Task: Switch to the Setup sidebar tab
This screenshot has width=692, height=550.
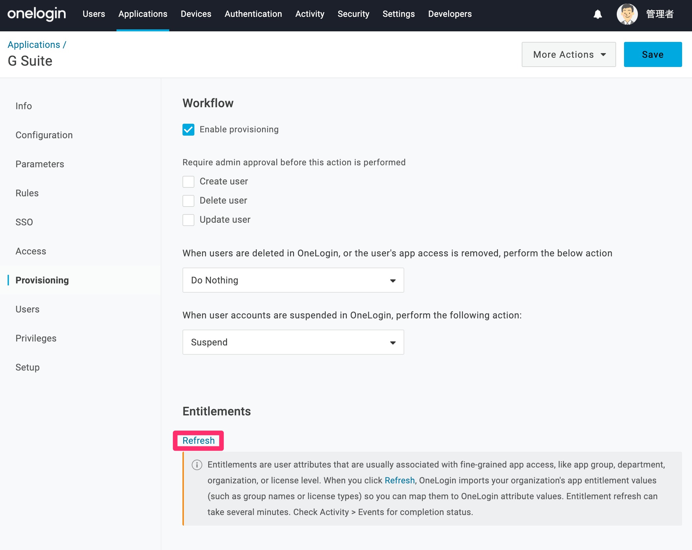Action: point(27,367)
